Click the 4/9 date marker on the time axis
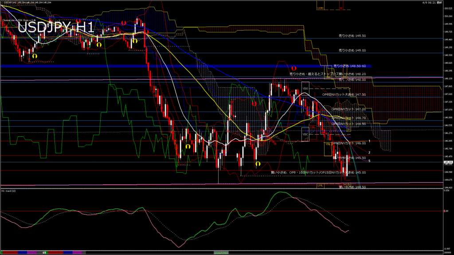 (x=44, y=252)
